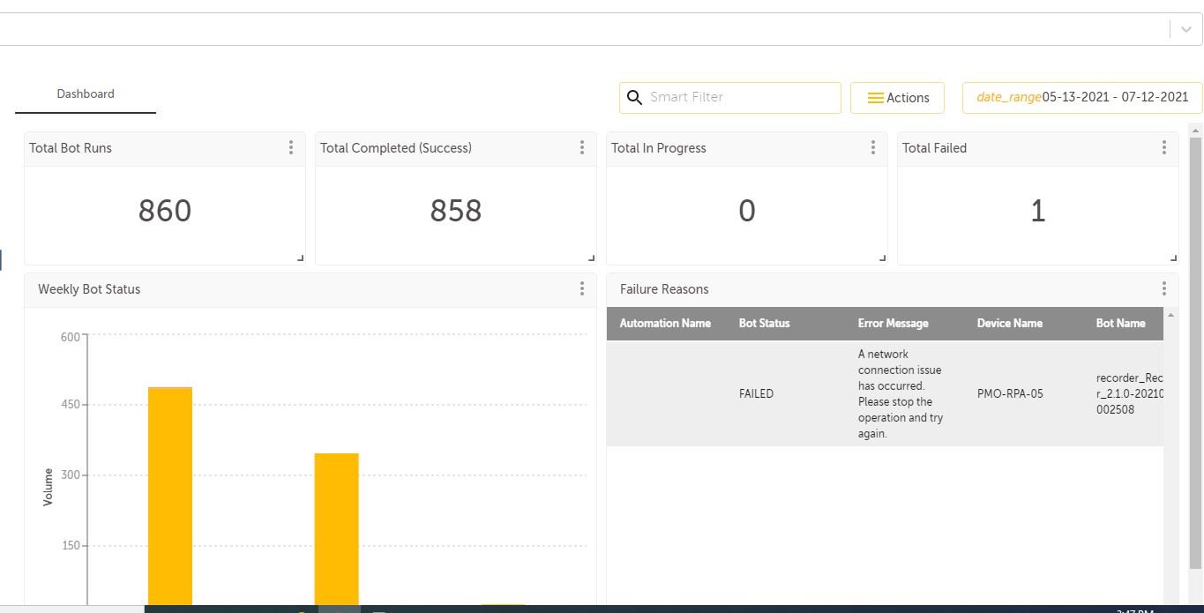The image size is (1204, 613).
Task: Click the Total Failed card corner handle
Action: [1174, 258]
